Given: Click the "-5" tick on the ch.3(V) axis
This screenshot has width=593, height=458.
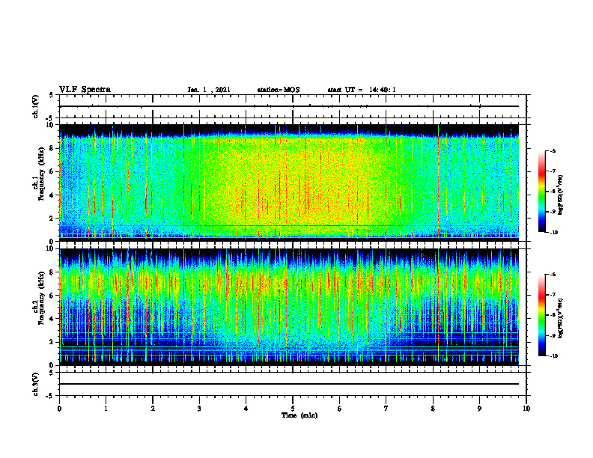Looking at the screenshot, I should [51, 396].
